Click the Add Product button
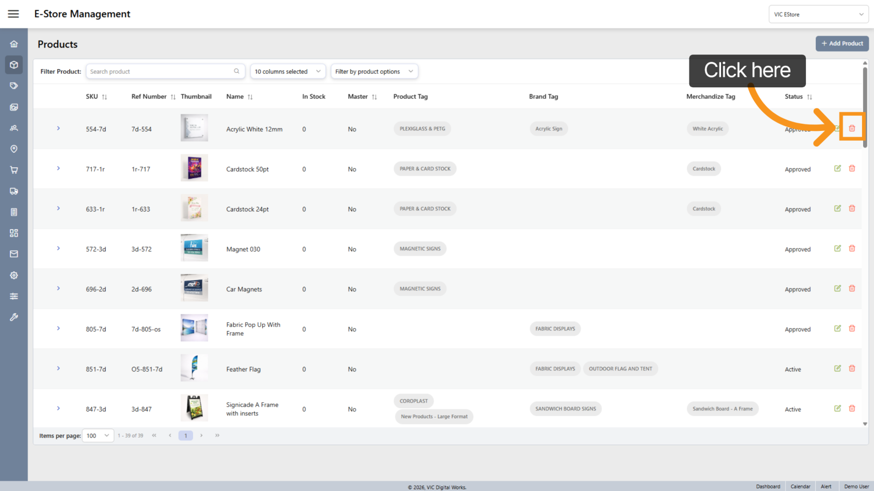874x491 pixels. click(x=842, y=44)
